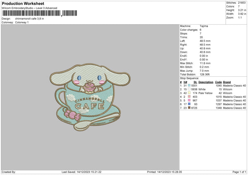Click the Pale Yellow thread swatch

pyautogui.click(x=189, y=93)
